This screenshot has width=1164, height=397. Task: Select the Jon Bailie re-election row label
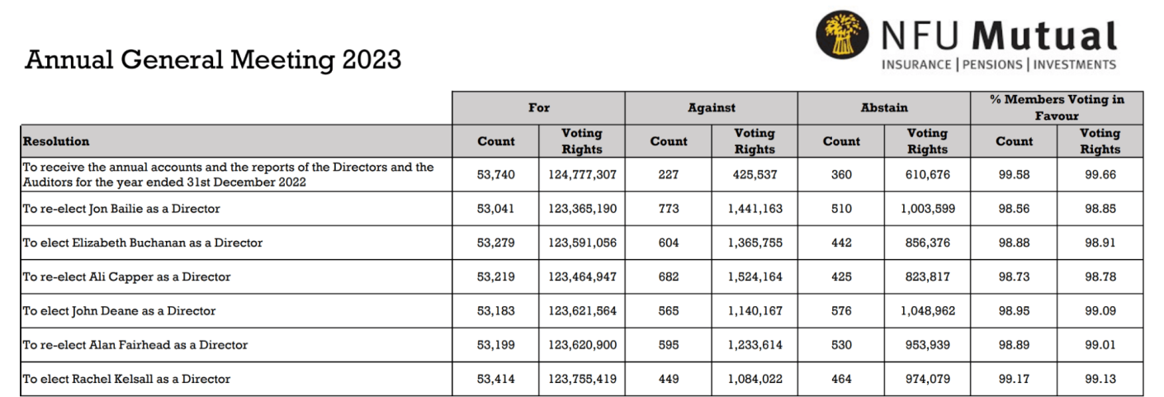coord(121,209)
